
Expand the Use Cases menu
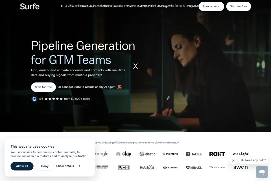pyautogui.click(x=89, y=7)
